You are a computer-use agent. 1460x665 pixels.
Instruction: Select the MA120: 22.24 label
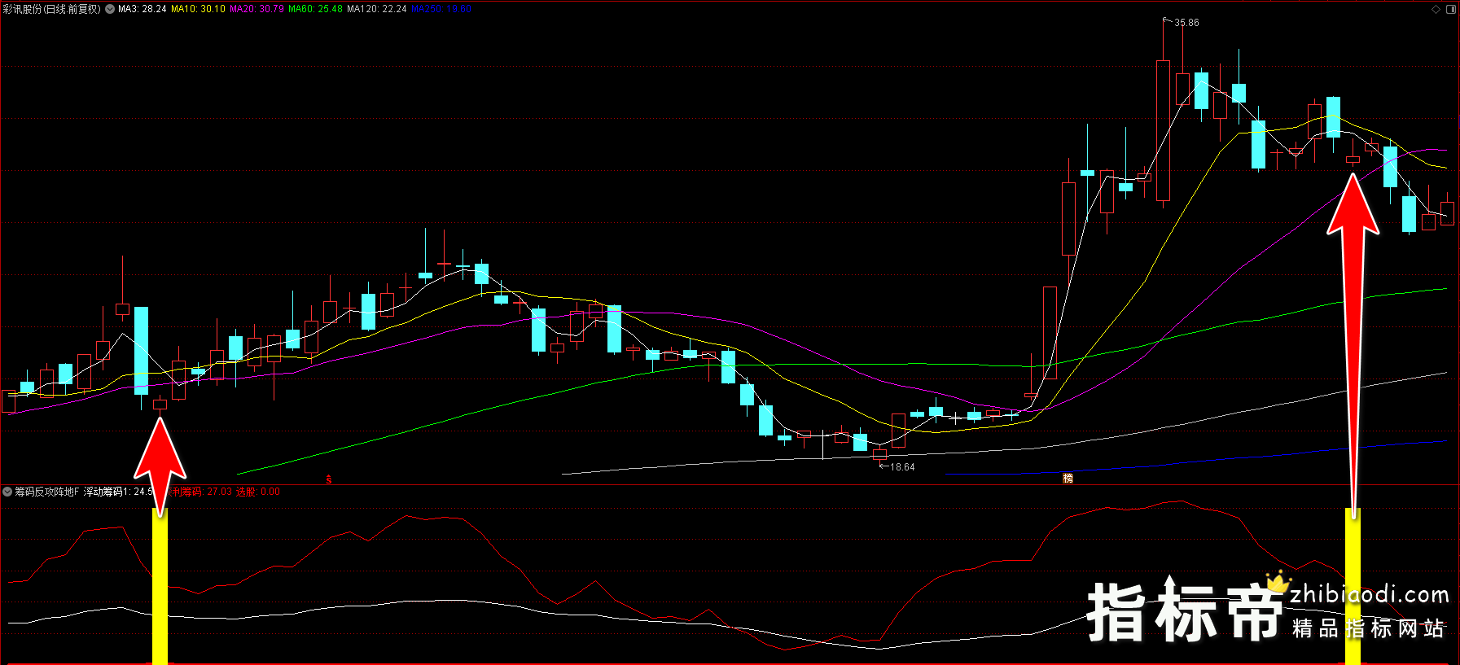pos(376,9)
